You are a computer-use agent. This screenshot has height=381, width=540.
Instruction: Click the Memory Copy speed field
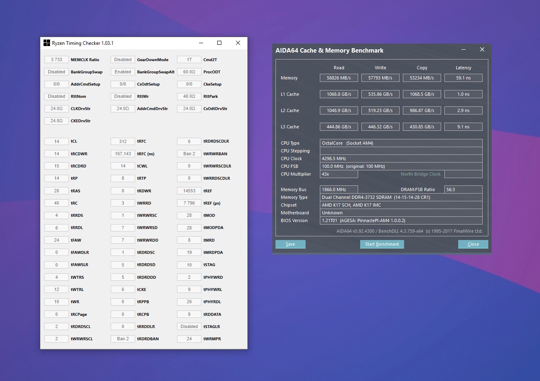pos(422,78)
